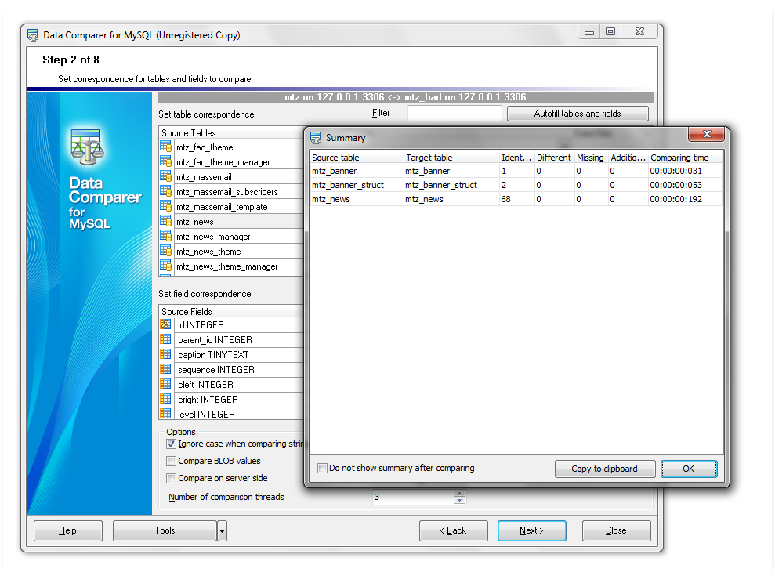Click the Source Tables column header
This screenshot has width=775, height=583.
231,133
